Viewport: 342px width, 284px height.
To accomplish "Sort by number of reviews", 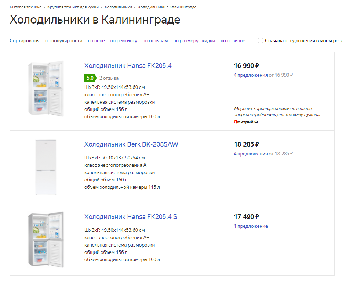I will click(x=155, y=41).
